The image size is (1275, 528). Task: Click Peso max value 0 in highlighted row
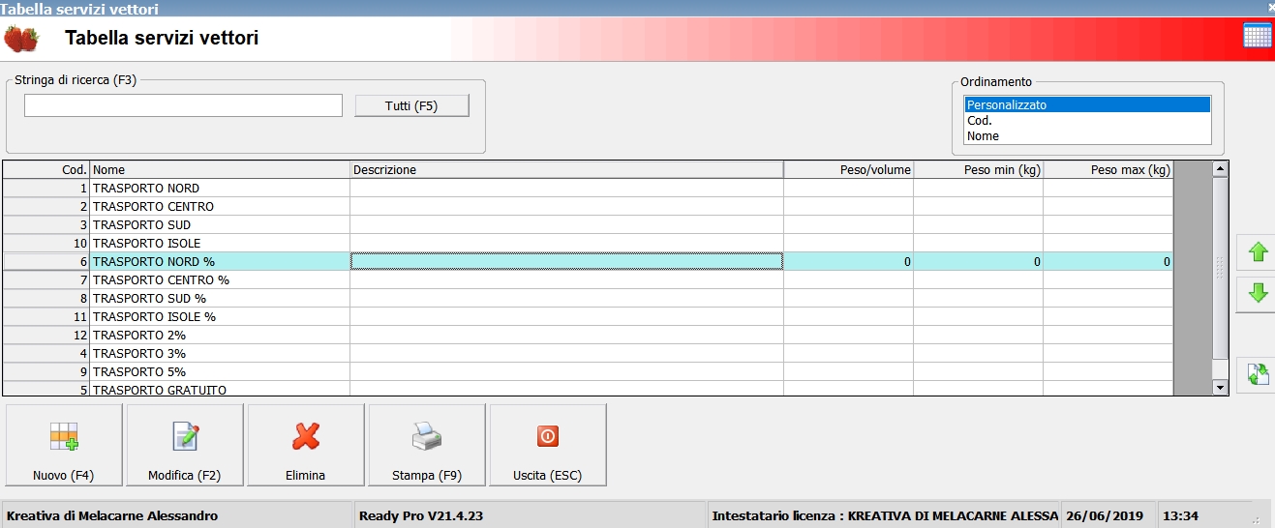pyautogui.click(x=1108, y=261)
